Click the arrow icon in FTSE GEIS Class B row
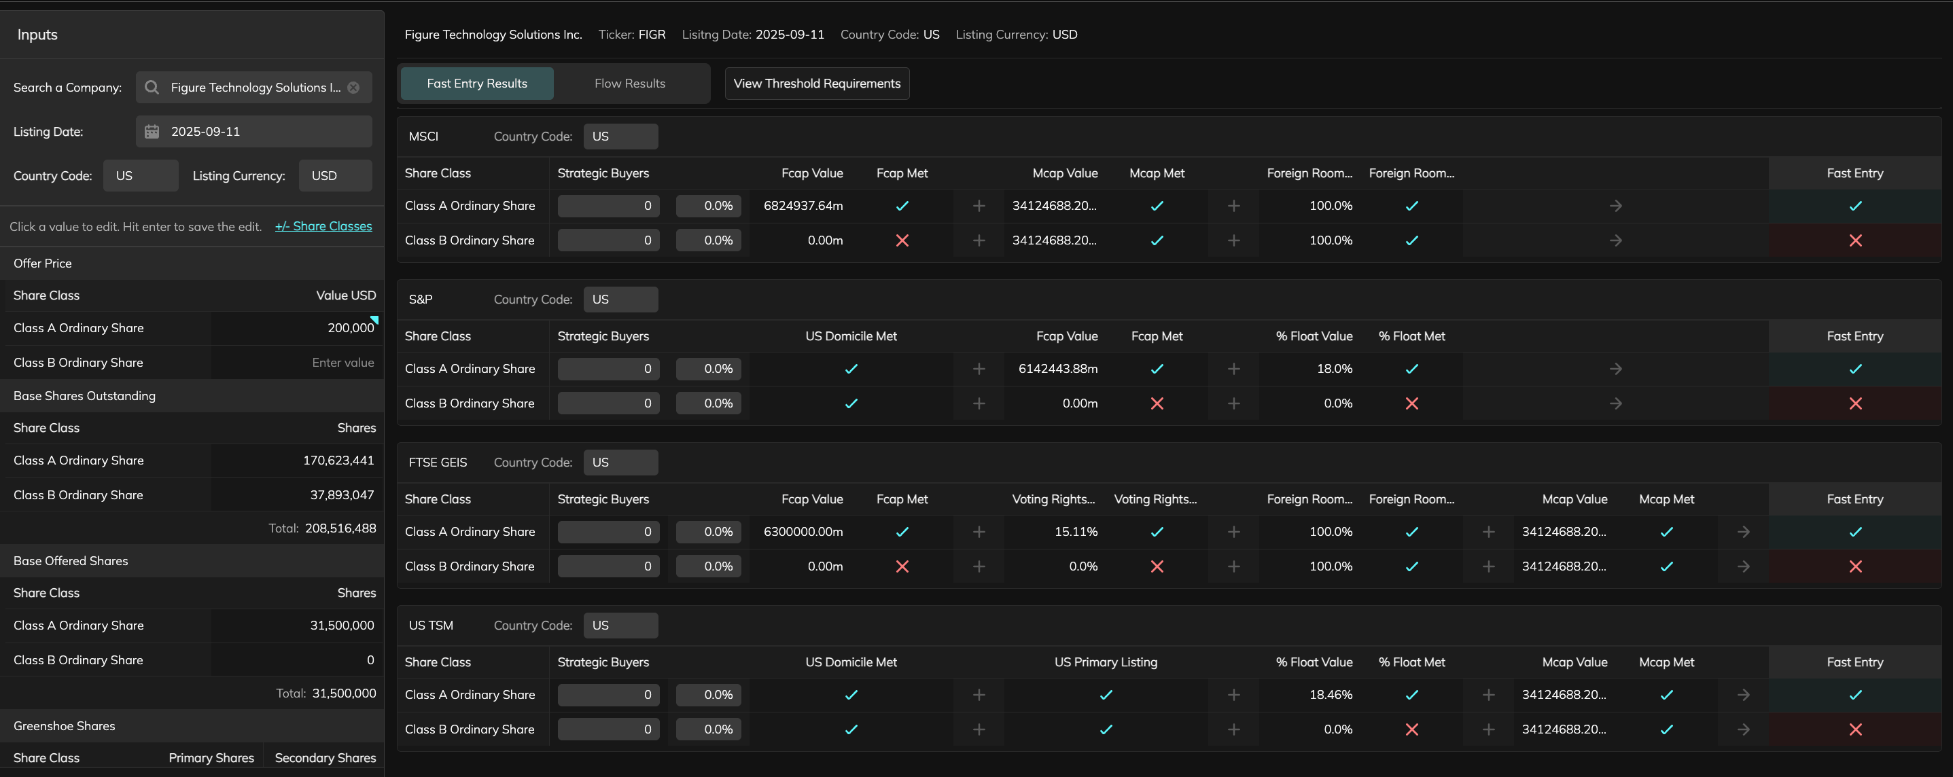The height and width of the screenshot is (777, 1953). pos(1743,566)
